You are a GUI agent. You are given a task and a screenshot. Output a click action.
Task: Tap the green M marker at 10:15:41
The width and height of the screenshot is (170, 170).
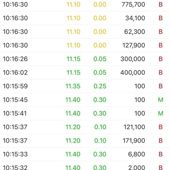161,113
